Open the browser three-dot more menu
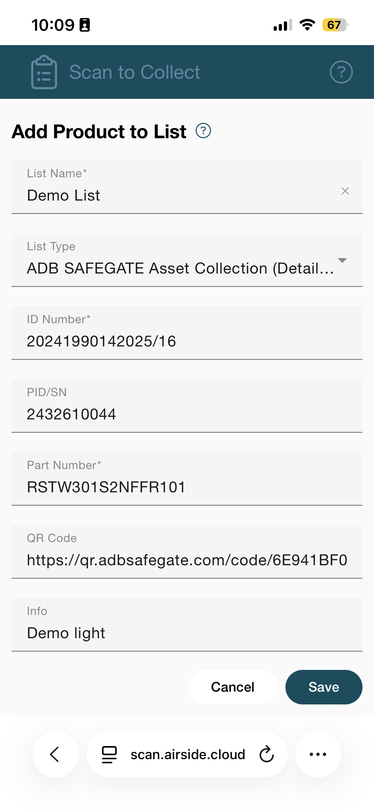 (318, 754)
